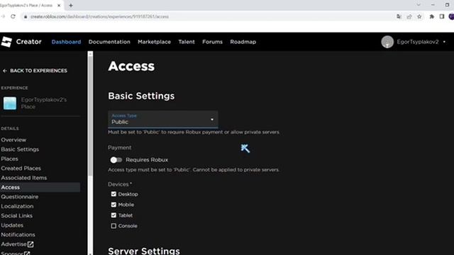This screenshot has height=255, width=454.
Task: Click the EgorTsyplakov2's Place experience name
Action: click(x=44, y=103)
